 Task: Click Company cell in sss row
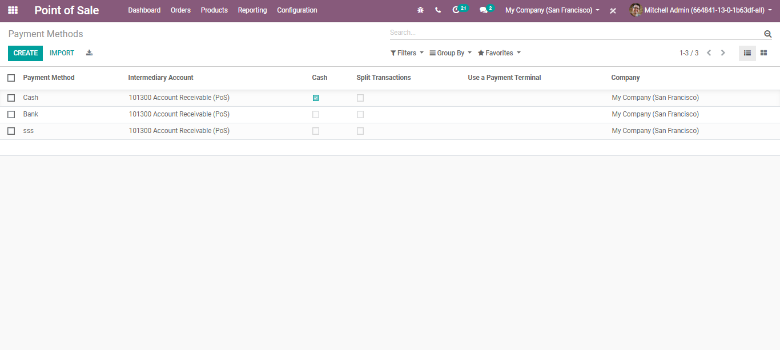pos(656,131)
